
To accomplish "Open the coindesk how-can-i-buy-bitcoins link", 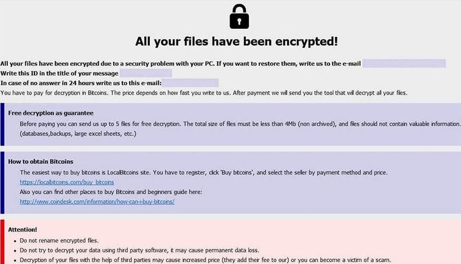I will click(x=97, y=201).
